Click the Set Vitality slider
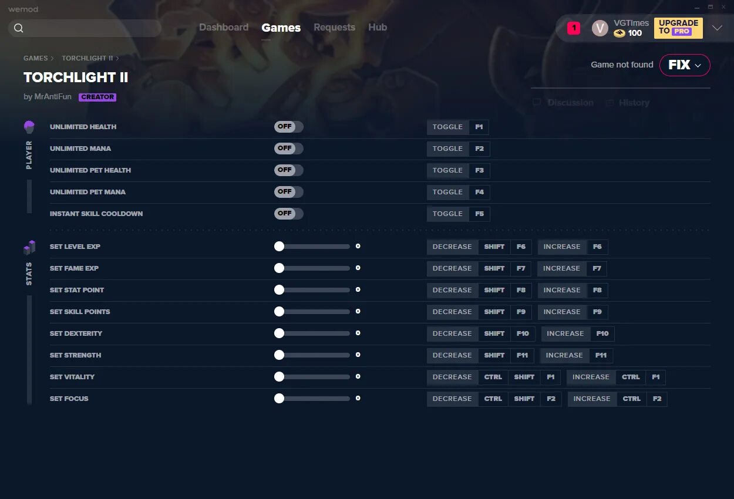 tap(312, 377)
